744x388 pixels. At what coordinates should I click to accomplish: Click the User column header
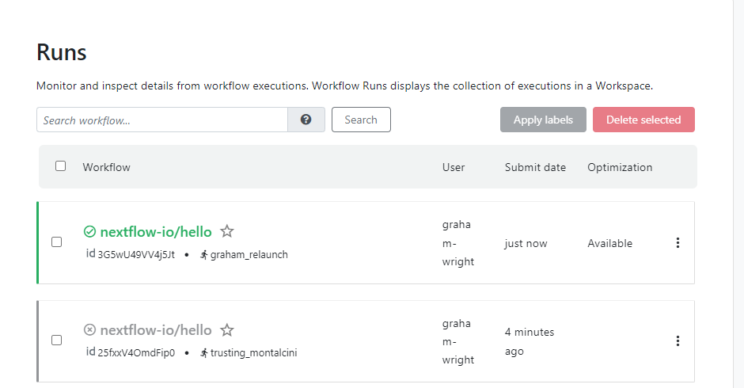coord(454,167)
